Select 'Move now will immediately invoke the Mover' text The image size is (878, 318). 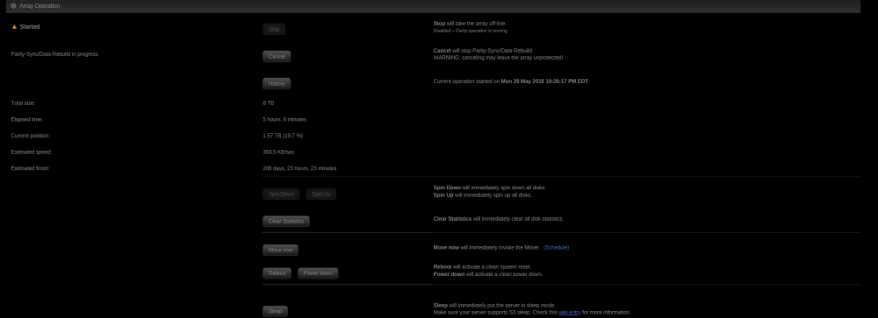pos(486,248)
